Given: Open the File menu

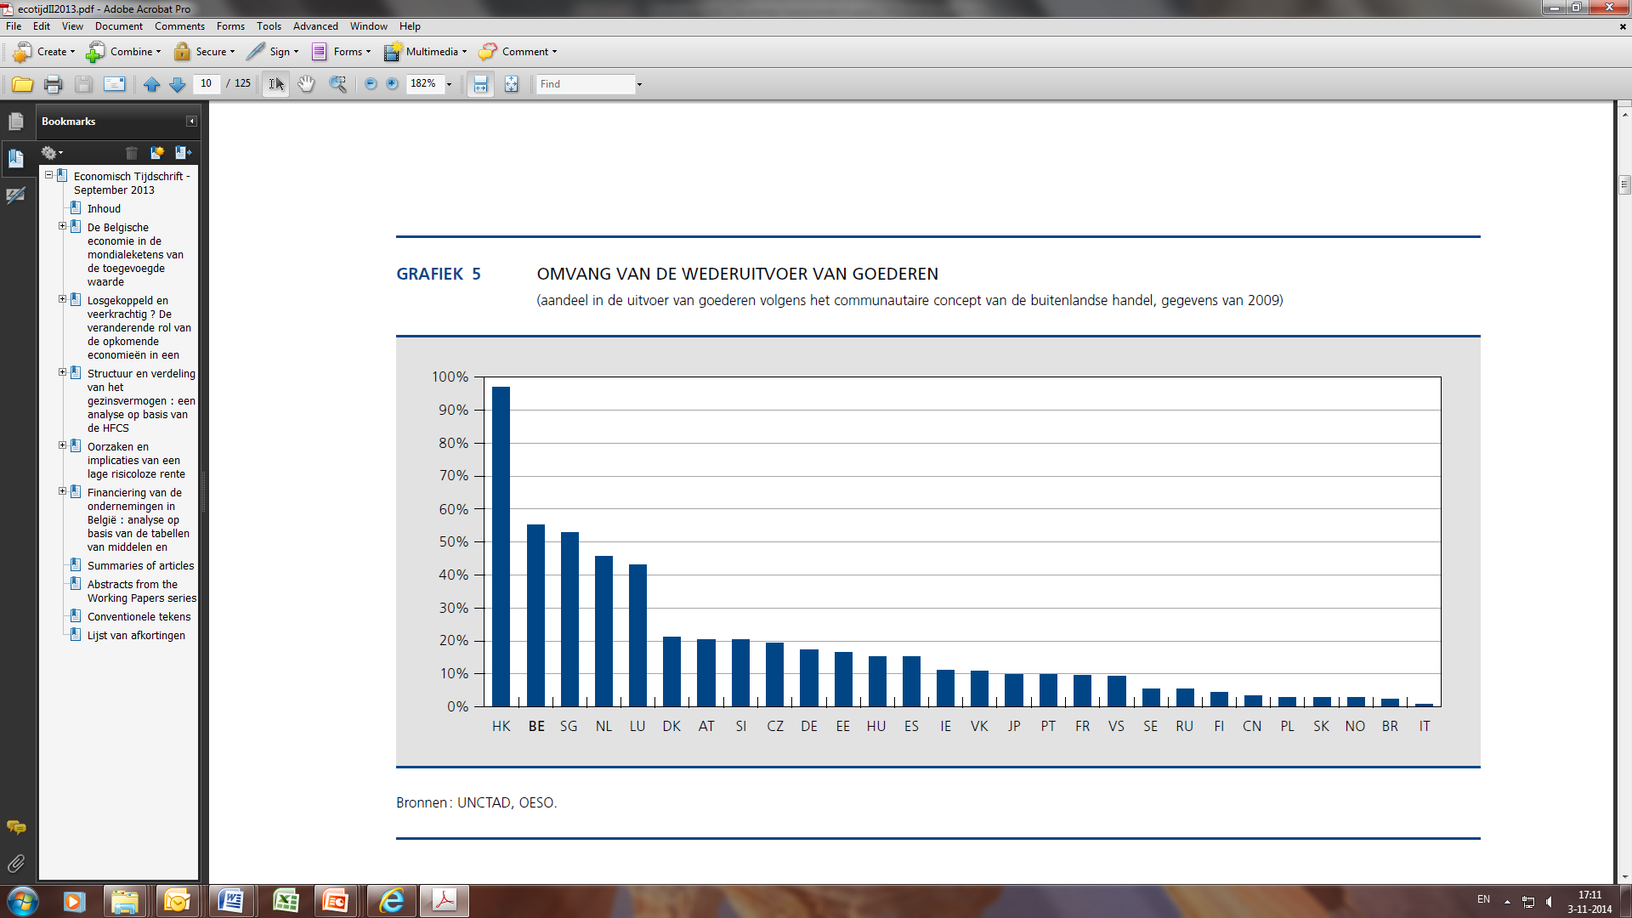Looking at the screenshot, I should (14, 26).
